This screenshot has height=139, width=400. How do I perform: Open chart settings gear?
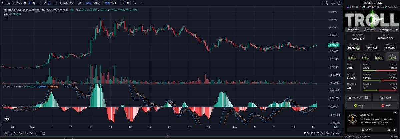[333, 3]
